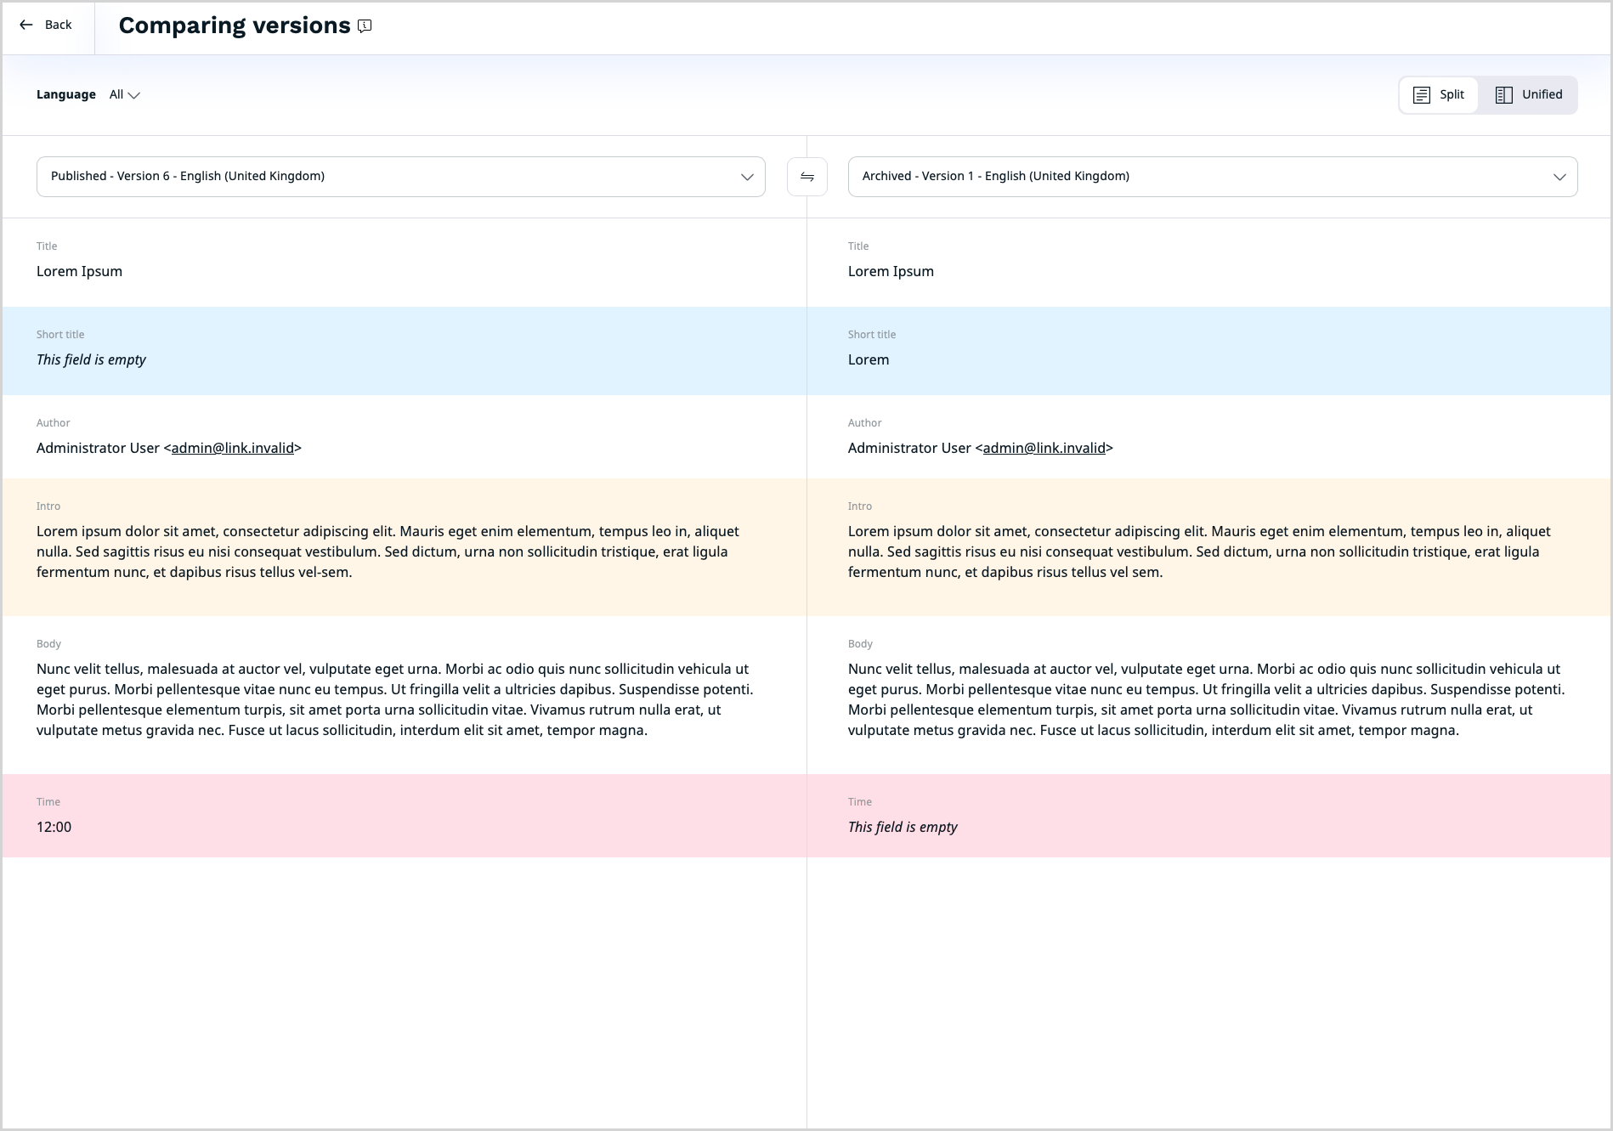The image size is (1613, 1131).
Task: Click the swap versions icon between the selectors
Action: coord(806,177)
